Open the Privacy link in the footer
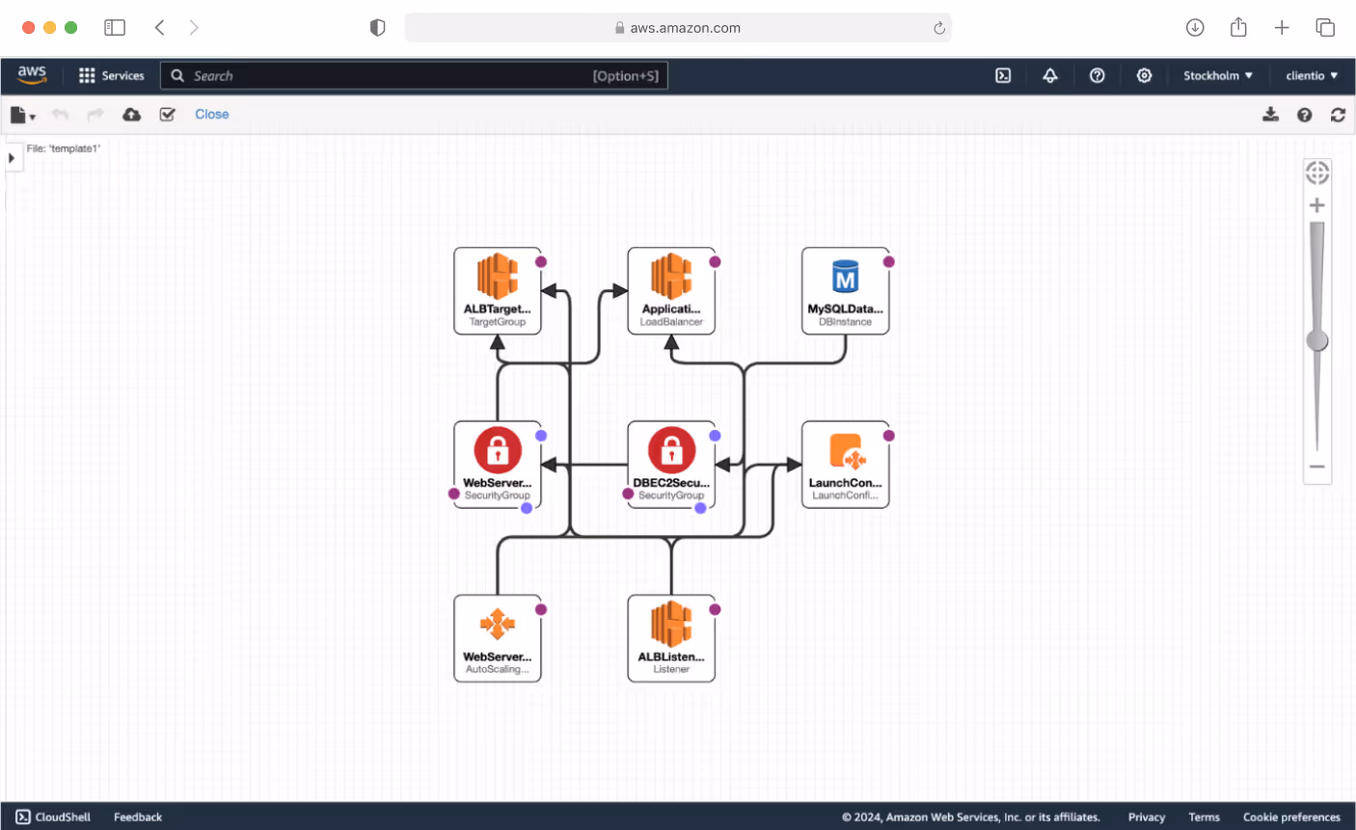 coord(1147,817)
